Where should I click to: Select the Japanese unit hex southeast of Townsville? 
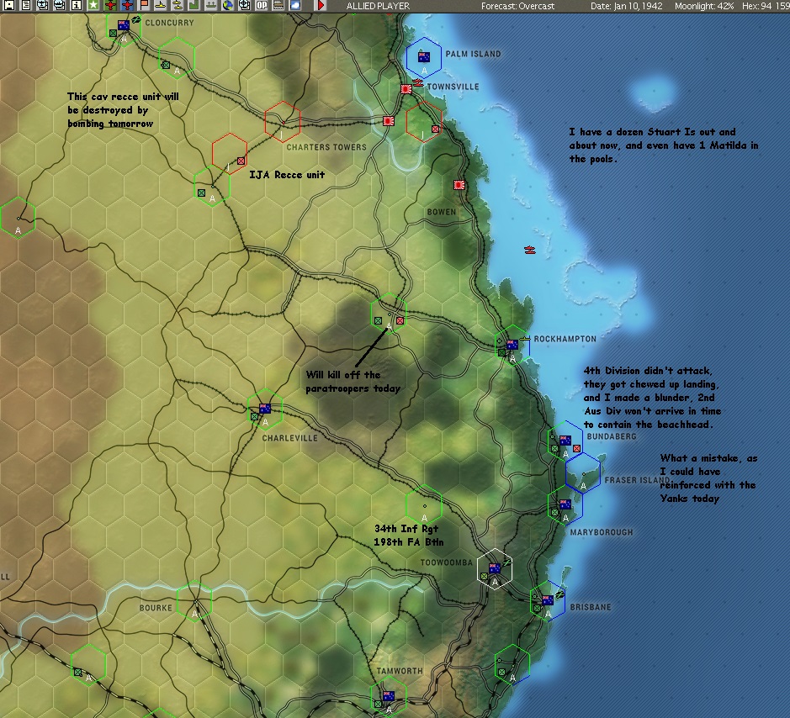424,122
